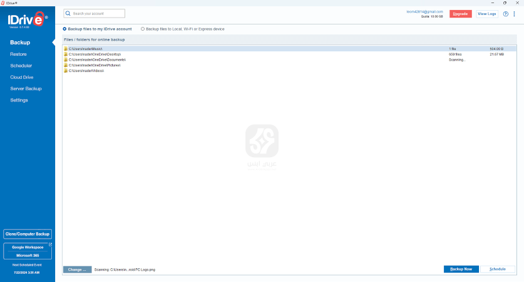Open Cloud Drive in sidebar
This screenshot has width=524, height=282.
[x=21, y=77]
